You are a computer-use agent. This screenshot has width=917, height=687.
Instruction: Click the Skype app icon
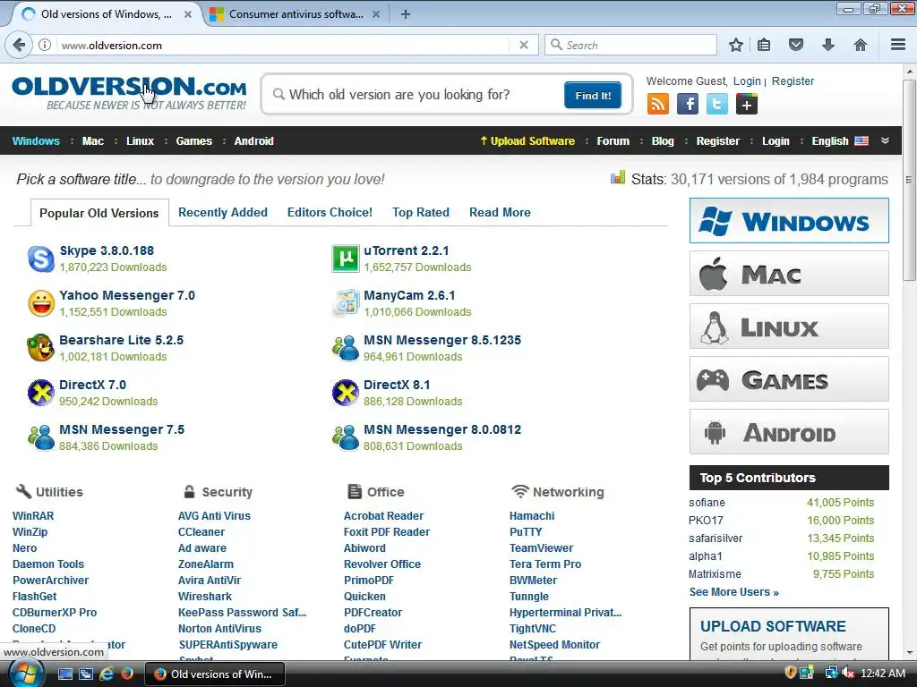click(x=41, y=259)
